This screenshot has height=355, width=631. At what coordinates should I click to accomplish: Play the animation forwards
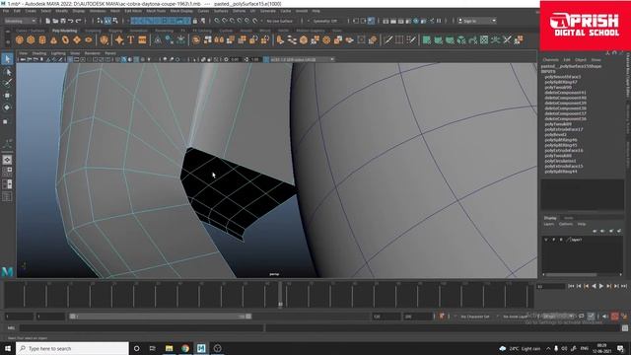point(601,286)
